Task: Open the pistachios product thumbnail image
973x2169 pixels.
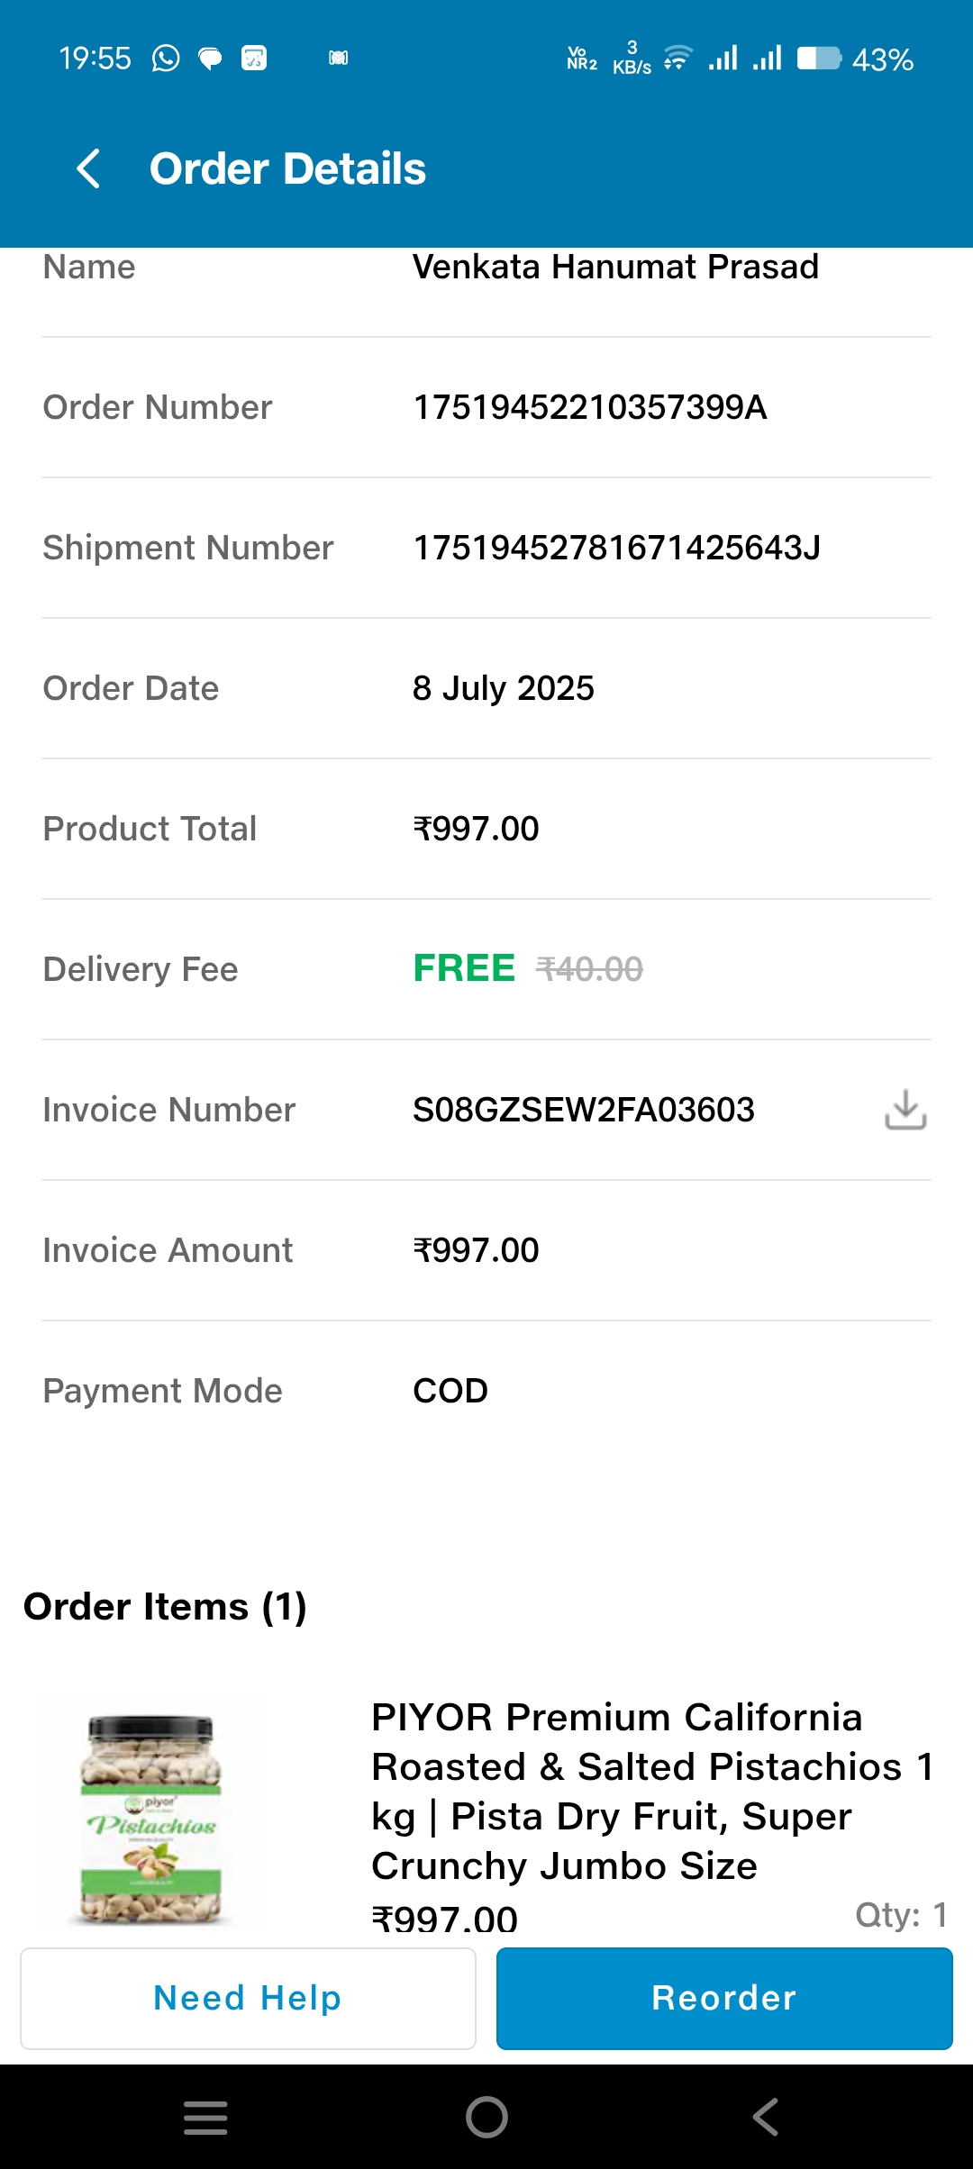Action: point(151,1818)
